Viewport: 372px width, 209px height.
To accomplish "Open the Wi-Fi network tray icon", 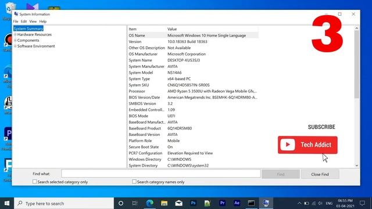I will [x=314, y=203].
